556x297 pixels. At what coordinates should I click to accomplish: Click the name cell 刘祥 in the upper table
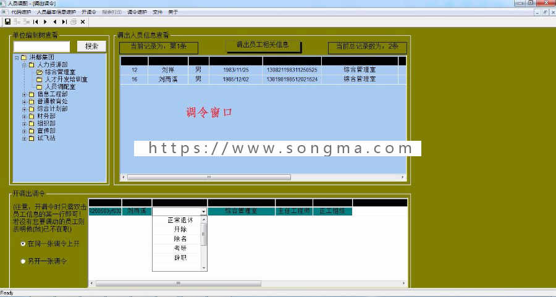pyautogui.click(x=168, y=70)
